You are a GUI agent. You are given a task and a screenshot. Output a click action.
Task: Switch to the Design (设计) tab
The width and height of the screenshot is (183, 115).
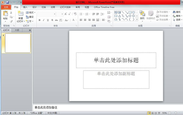tap(34, 7)
